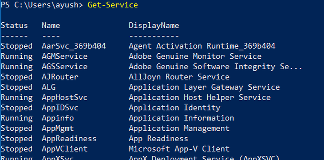Click the AppHostSvc service name
This screenshot has width=324, height=160.
[64, 97]
